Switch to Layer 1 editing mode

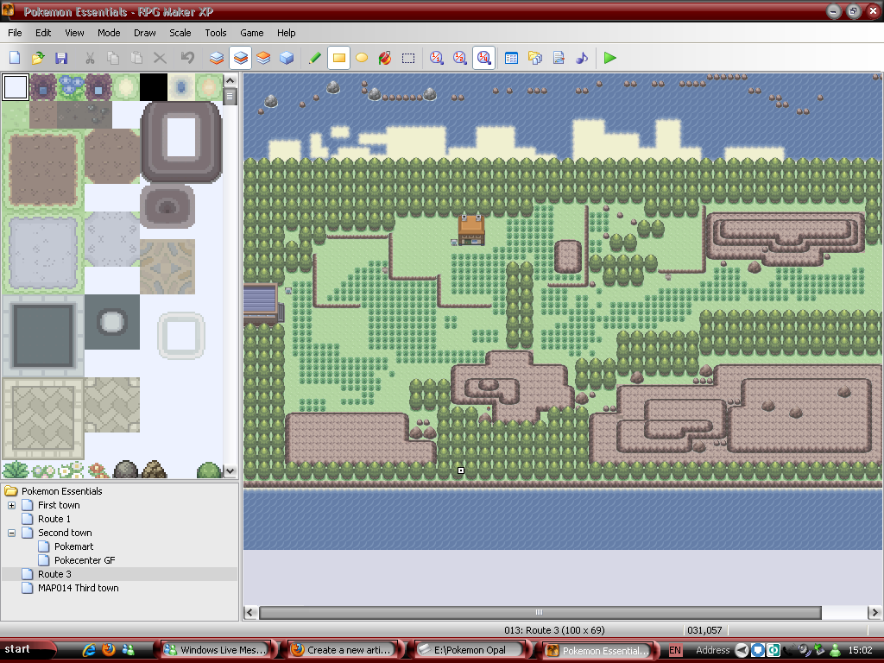[217, 58]
